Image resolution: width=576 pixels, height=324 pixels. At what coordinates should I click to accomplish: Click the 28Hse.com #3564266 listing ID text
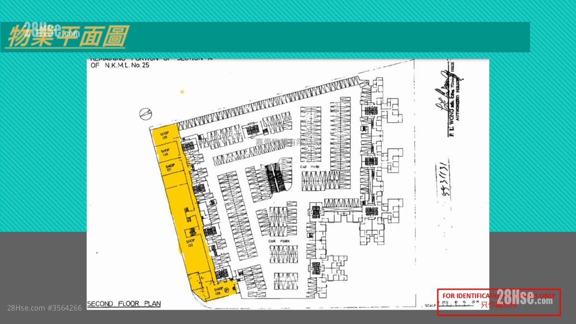[x=45, y=308]
